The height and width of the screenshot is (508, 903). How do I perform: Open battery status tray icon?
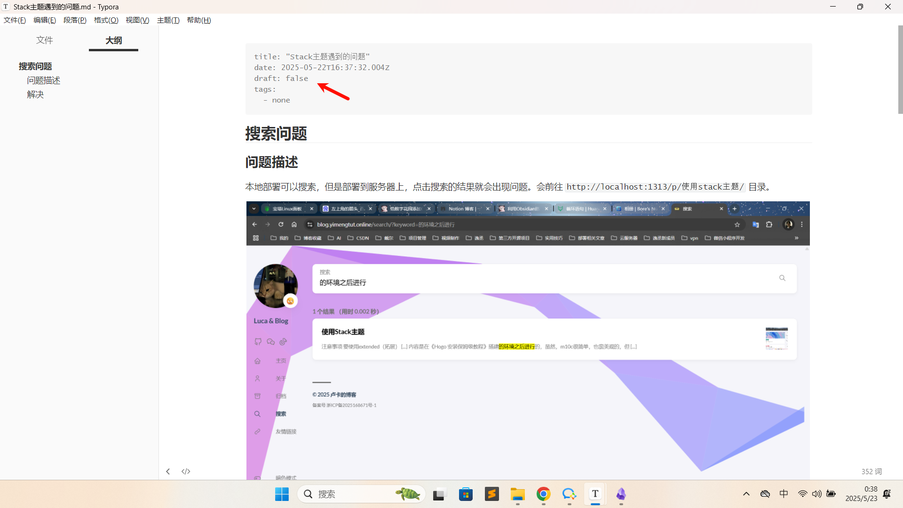point(831,494)
